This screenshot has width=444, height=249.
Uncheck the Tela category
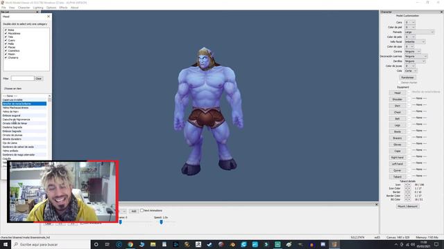tap(6, 37)
